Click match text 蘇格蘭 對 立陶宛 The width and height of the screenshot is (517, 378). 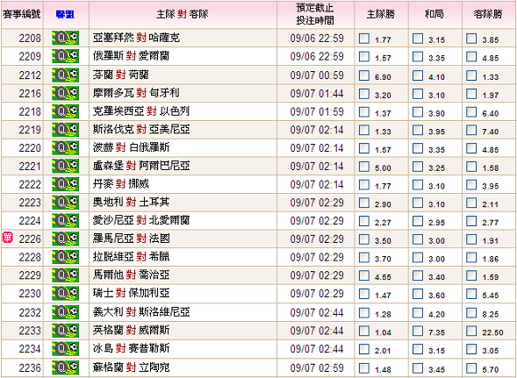(x=132, y=367)
